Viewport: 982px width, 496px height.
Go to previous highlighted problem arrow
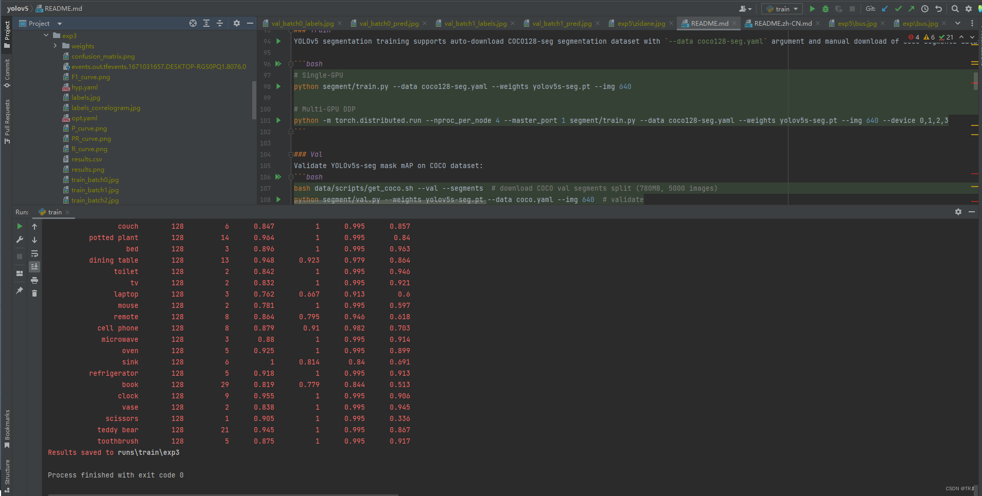(961, 37)
